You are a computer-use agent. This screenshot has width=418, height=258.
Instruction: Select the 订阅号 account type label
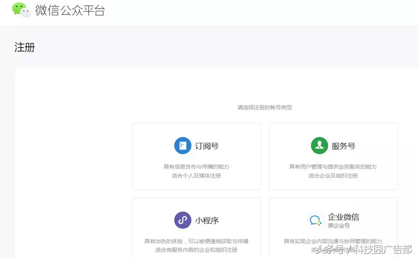[x=207, y=146]
